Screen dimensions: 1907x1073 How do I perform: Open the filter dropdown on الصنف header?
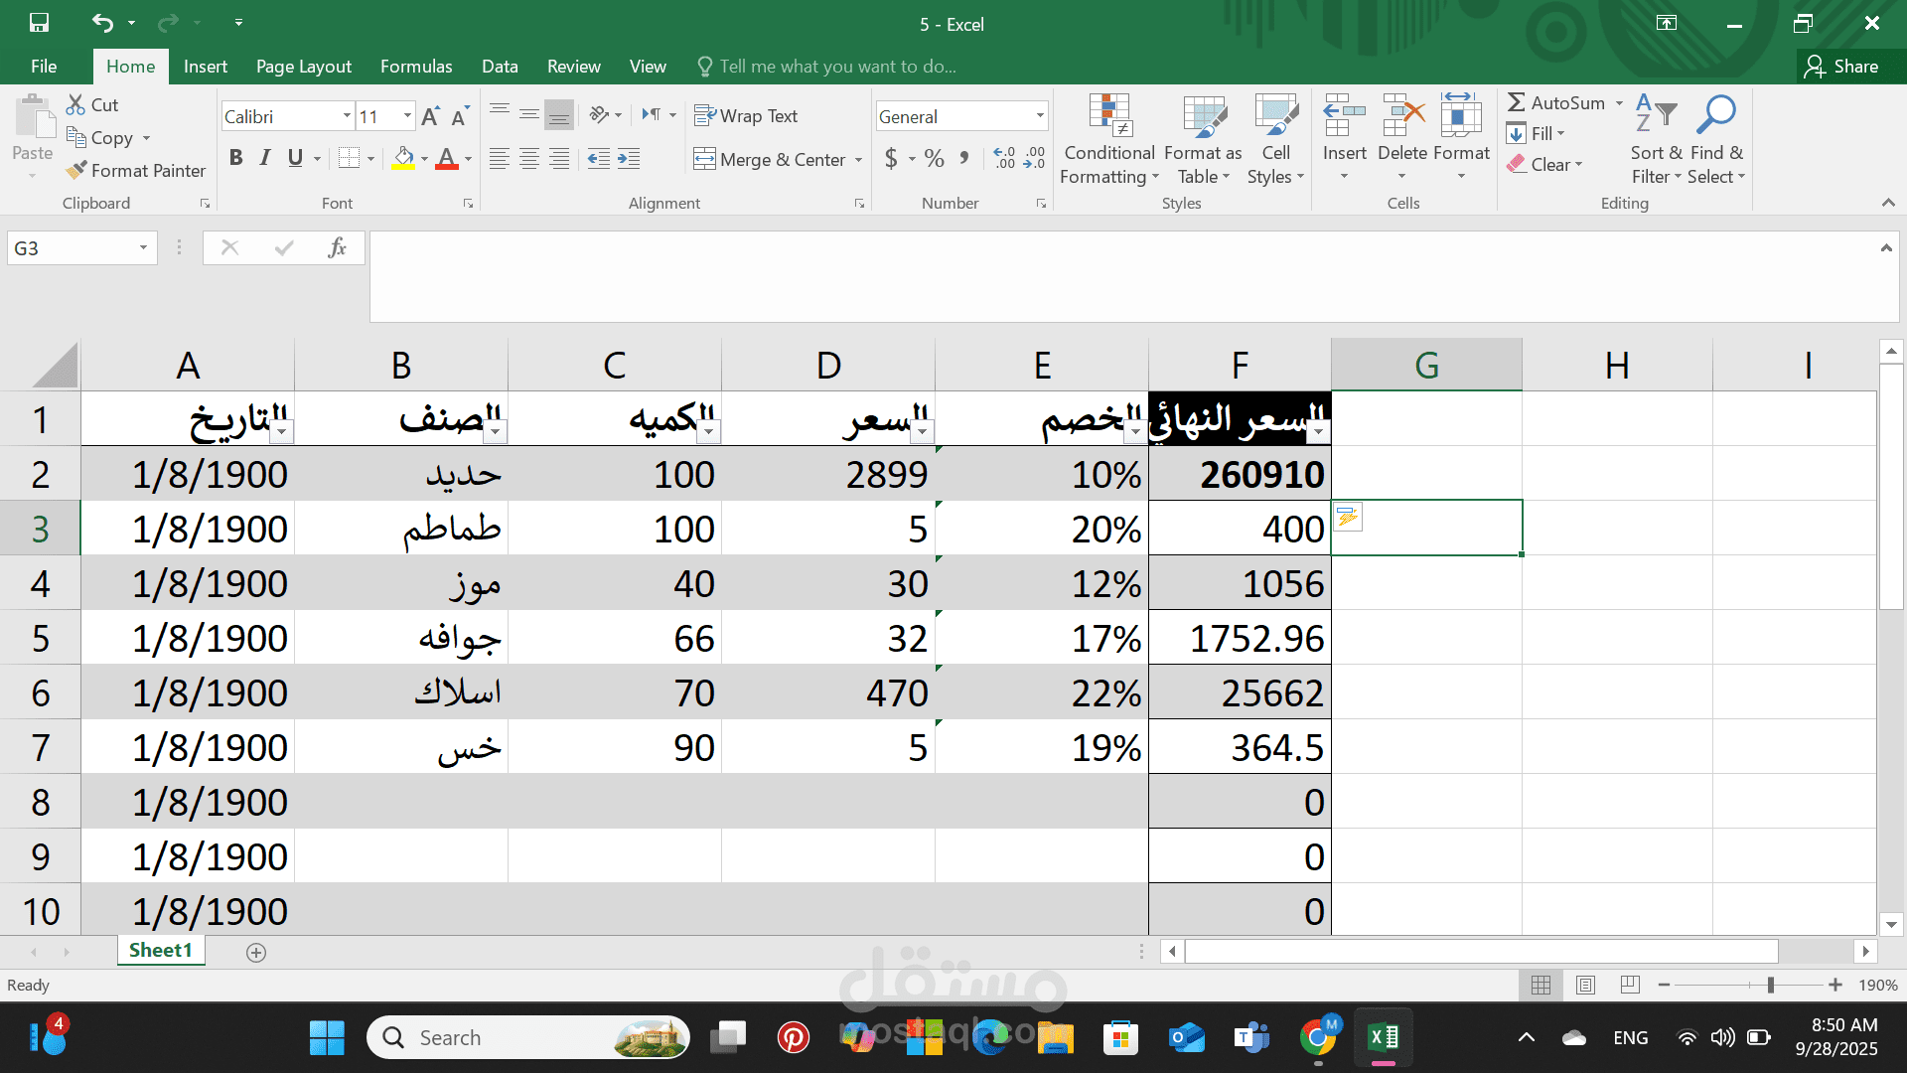pos(495,431)
